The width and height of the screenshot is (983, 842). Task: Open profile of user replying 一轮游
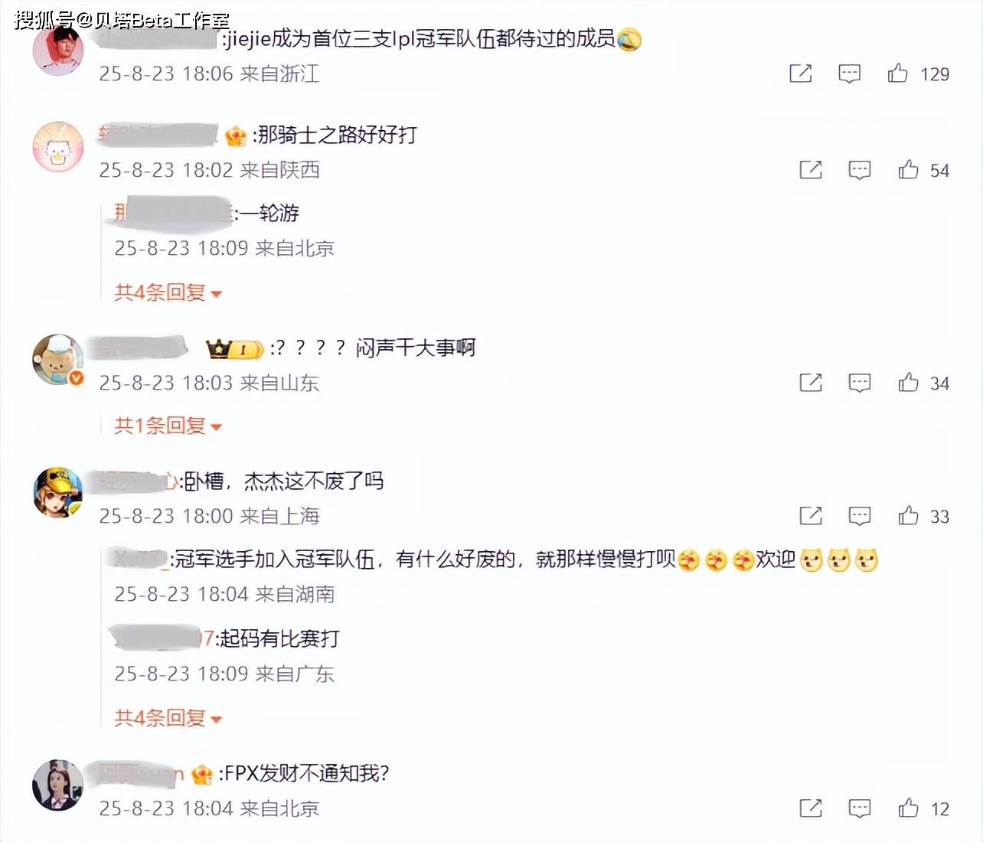(x=173, y=212)
